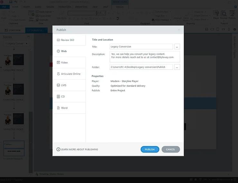This screenshot has width=238, height=183.
Task: Click the Title field containing Legacy Conversion
Action: click(141, 47)
